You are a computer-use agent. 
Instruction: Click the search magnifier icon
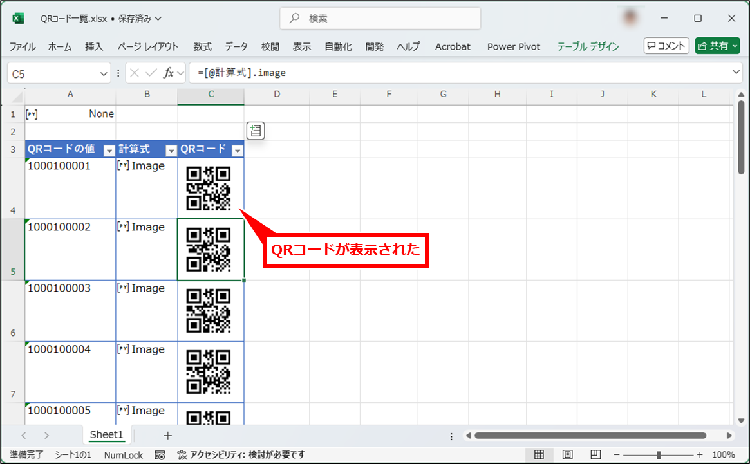pos(295,18)
